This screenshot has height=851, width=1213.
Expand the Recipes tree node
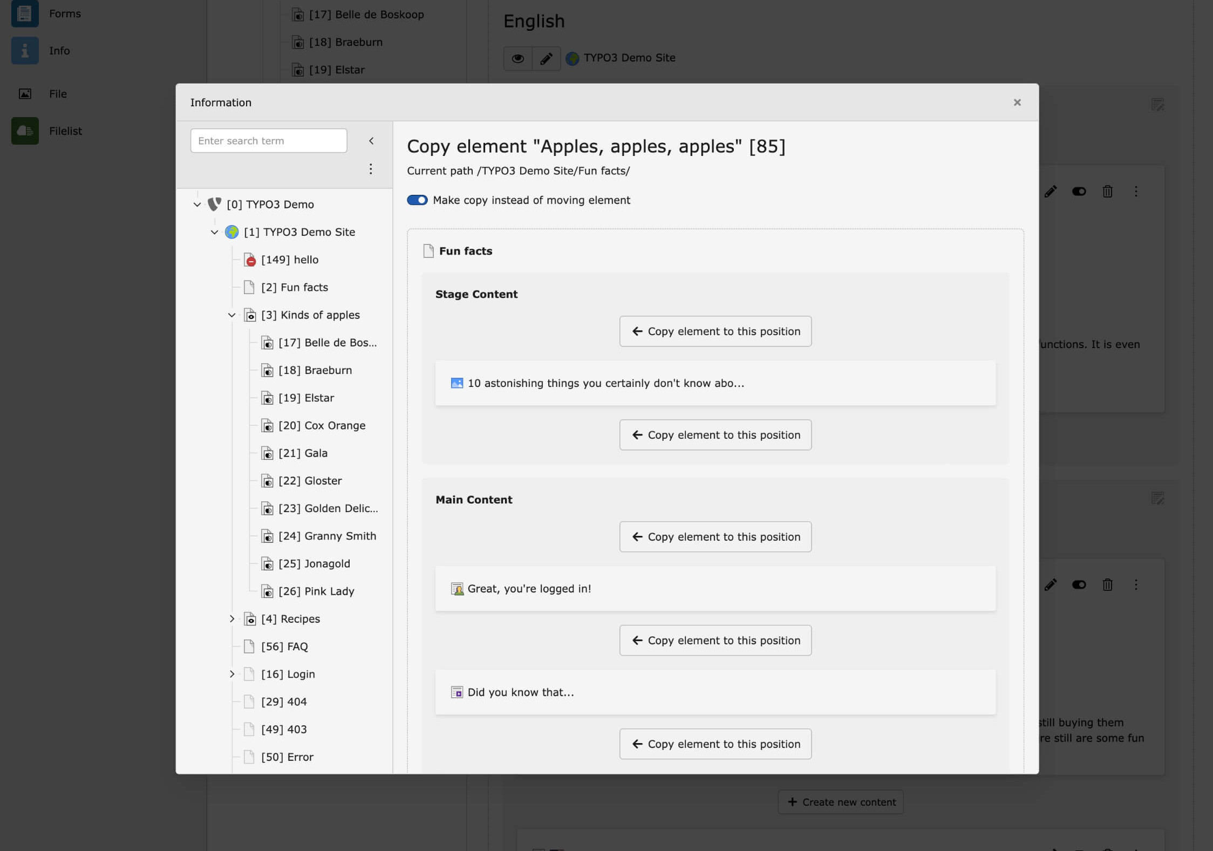pos(232,619)
